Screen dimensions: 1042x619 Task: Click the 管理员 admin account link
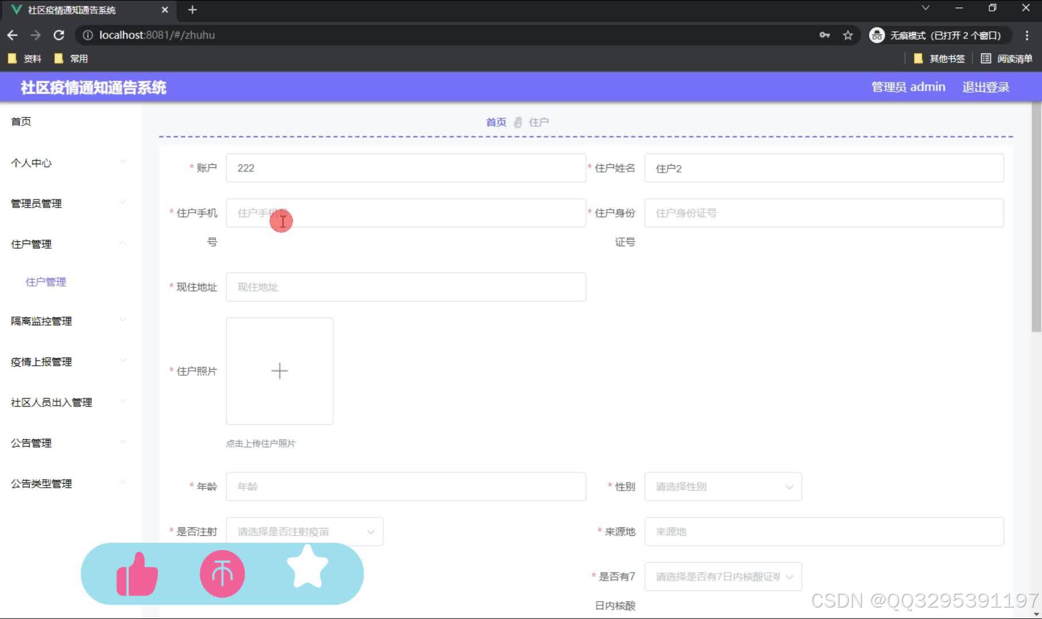pos(908,87)
